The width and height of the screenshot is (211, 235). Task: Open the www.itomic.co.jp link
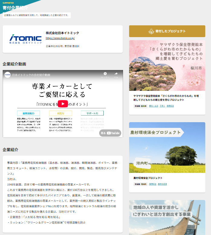point(60,38)
